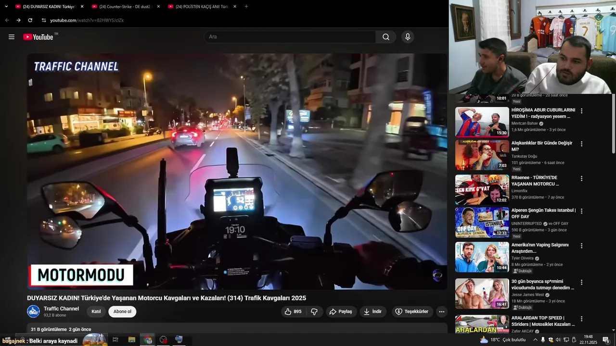This screenshot has height=346, width=616.
Task: Open options menu for ARALARDAN TOP SPEED video
Action: click(581, 319)
